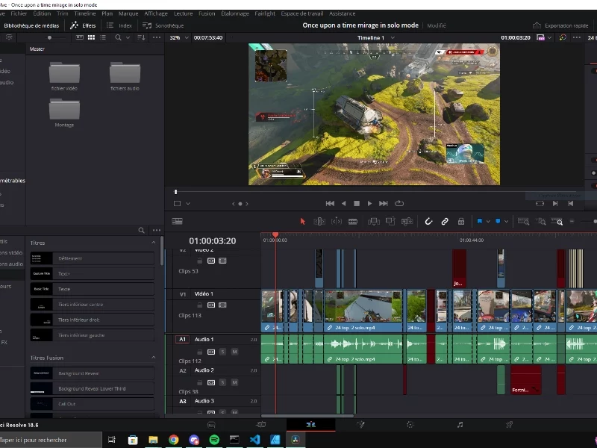Open Spotify from the taskbar

(214, 440)
